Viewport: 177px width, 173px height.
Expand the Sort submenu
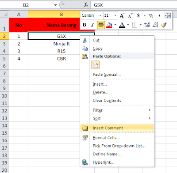click(117, 118)
